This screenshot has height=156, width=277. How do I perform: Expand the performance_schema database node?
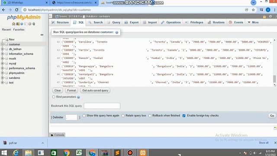coord(3,68)
